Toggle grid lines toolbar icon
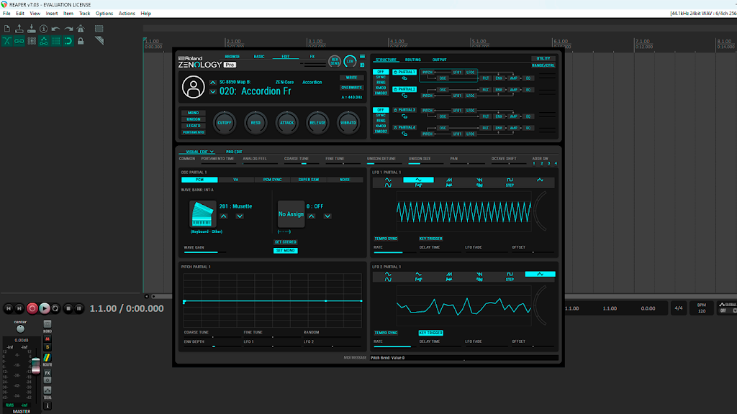This screenshot has width=737, height=414. pos(56,41)
